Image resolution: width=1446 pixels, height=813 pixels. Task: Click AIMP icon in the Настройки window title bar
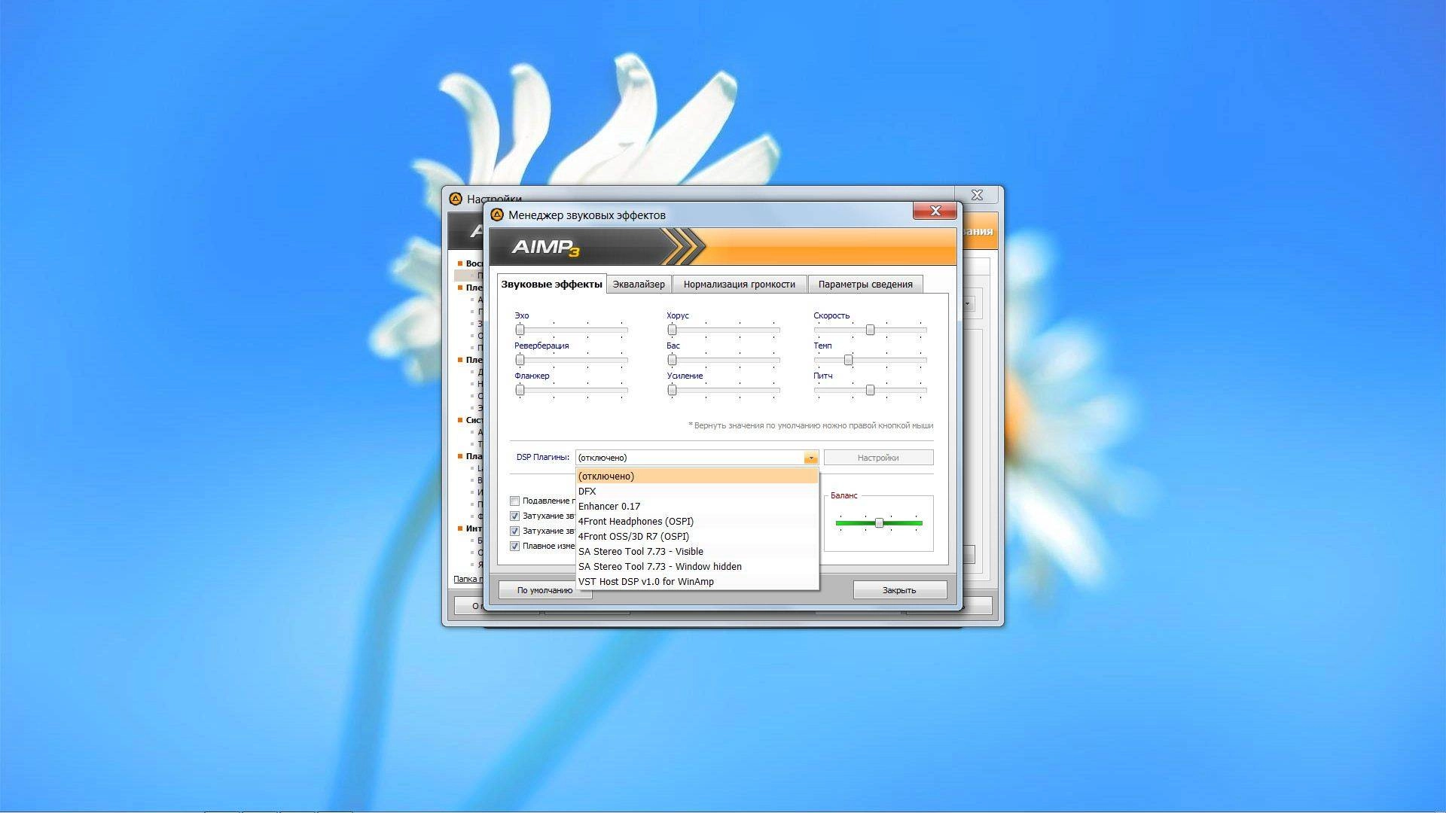(x=455, y=199)
